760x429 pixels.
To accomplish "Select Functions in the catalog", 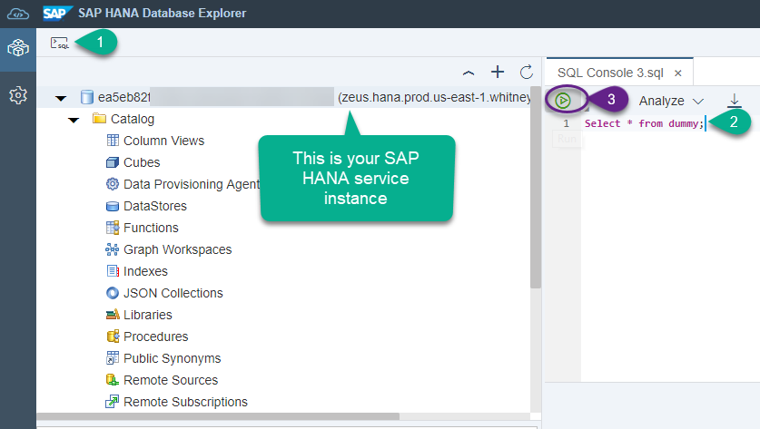I will [x=151, y=228].
